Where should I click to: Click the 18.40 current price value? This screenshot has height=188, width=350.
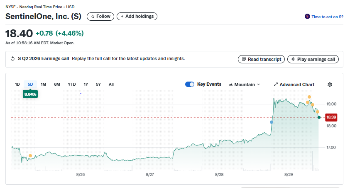click(19, 34)
